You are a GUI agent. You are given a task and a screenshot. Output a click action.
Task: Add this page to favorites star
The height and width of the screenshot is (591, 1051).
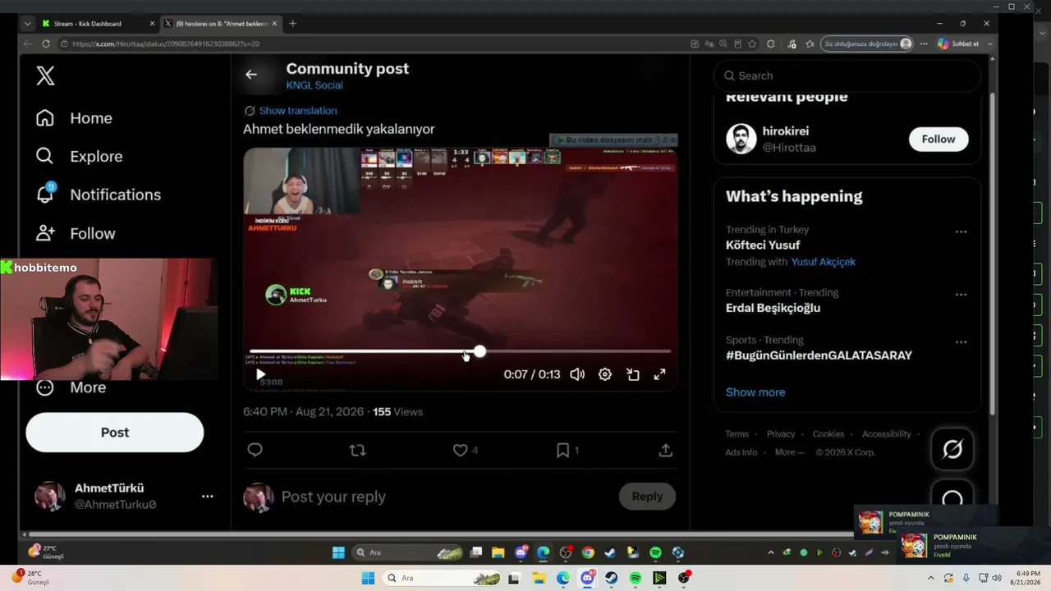(752, 44)
